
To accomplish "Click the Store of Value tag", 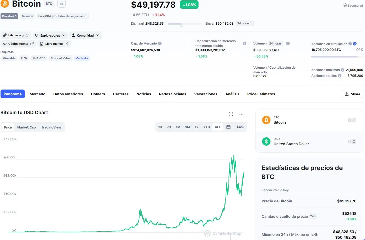I will pyautogui.click(x=61, y=58).
